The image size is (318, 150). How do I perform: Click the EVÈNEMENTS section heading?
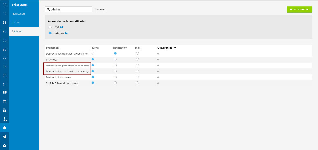point(20,5)
